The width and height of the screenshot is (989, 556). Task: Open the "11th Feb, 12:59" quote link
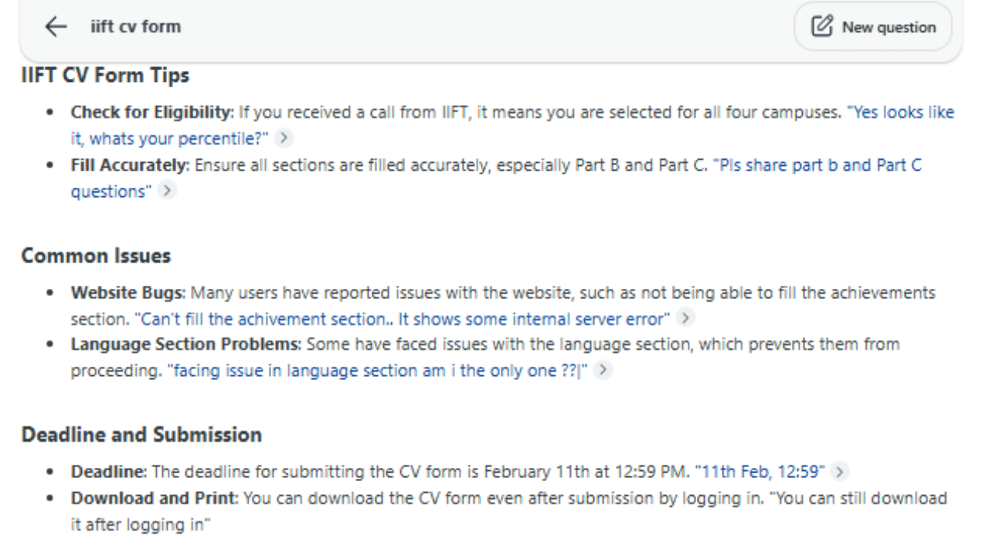click(760, 471)
